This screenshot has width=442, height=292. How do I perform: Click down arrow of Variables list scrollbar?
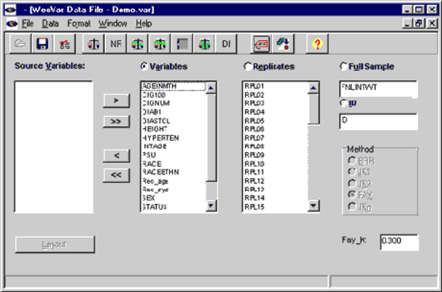(x=211, y=206)
